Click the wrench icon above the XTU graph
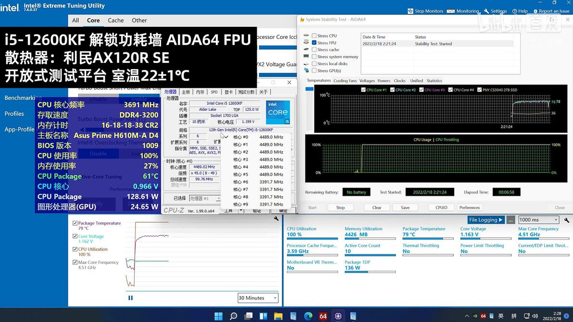573x322 pixels. pos(276,218)
